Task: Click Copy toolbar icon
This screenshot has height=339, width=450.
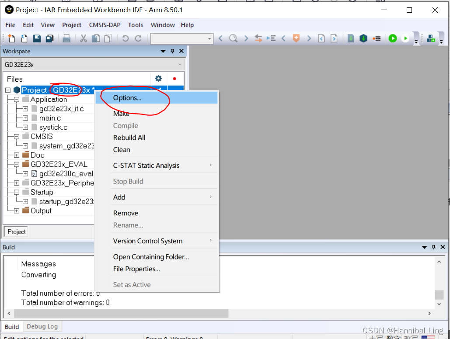Action: pos(96,38)
